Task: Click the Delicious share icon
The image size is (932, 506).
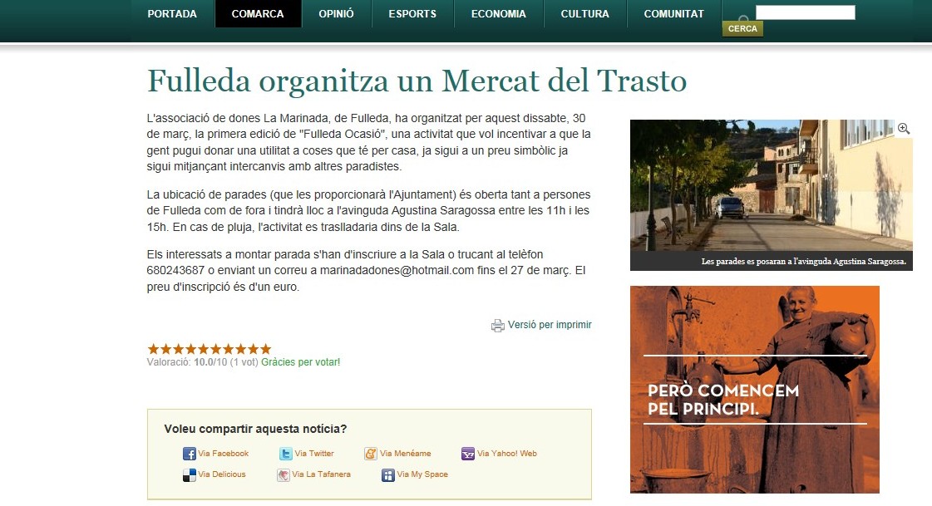Action: 189,475
